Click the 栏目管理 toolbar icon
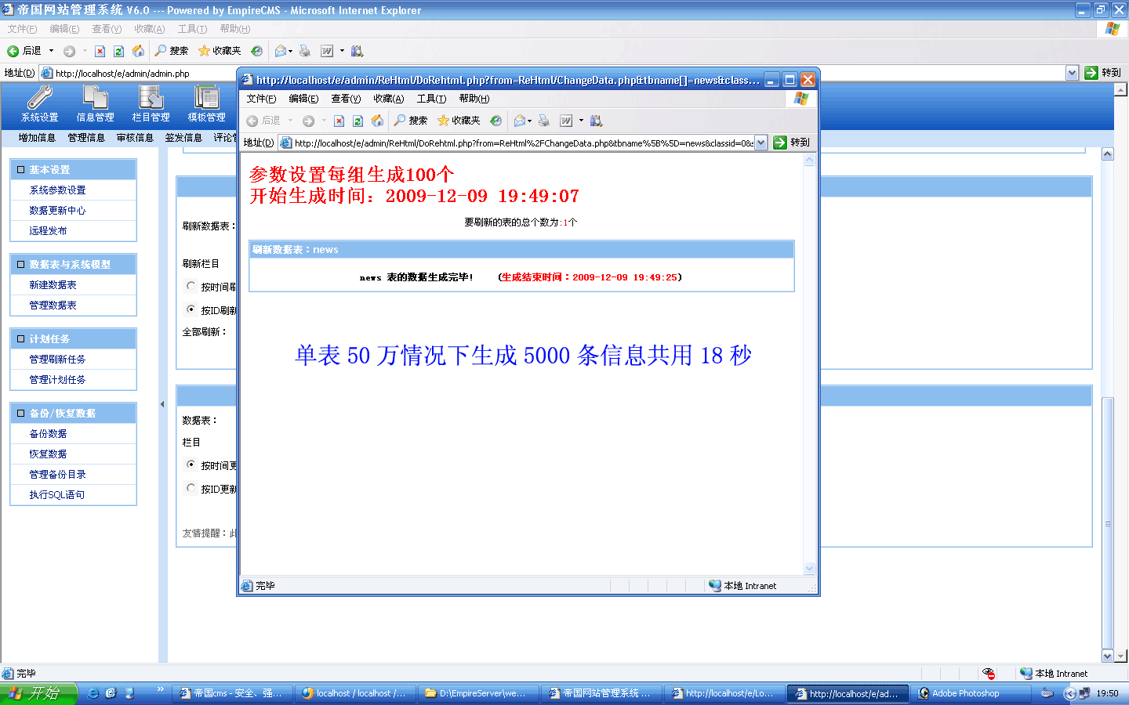 (151, 103)
